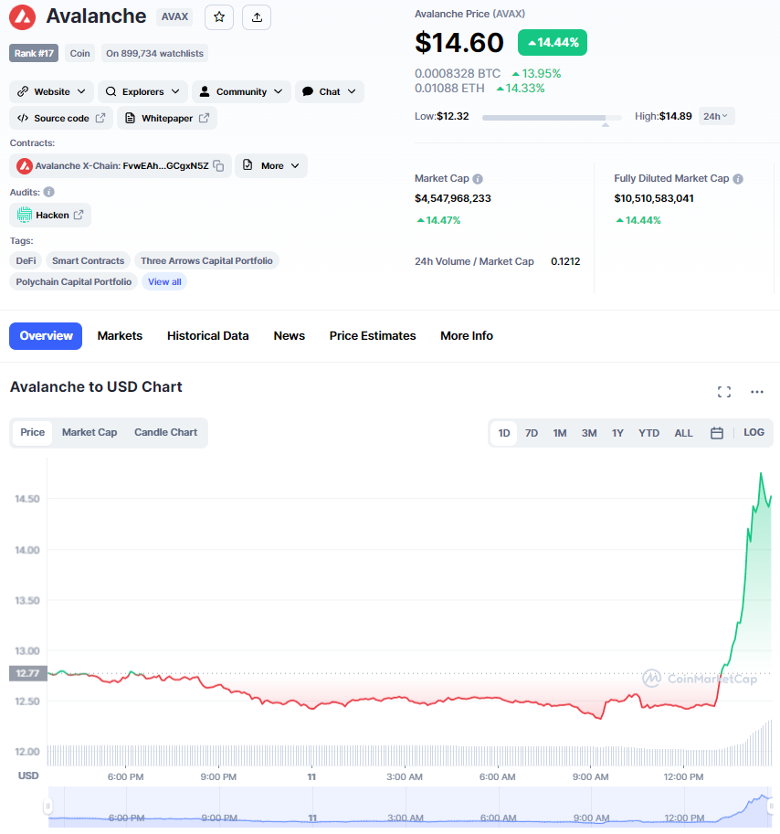The width and height of the screenshot is (780, 834).
Task: Switch to the Overview tab
Action: pyautogui.click(x=46, y=336)
